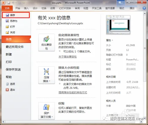The image size is (148, 125).
Task: Click the title value PowerPoi...
Action: pos(132,60)
